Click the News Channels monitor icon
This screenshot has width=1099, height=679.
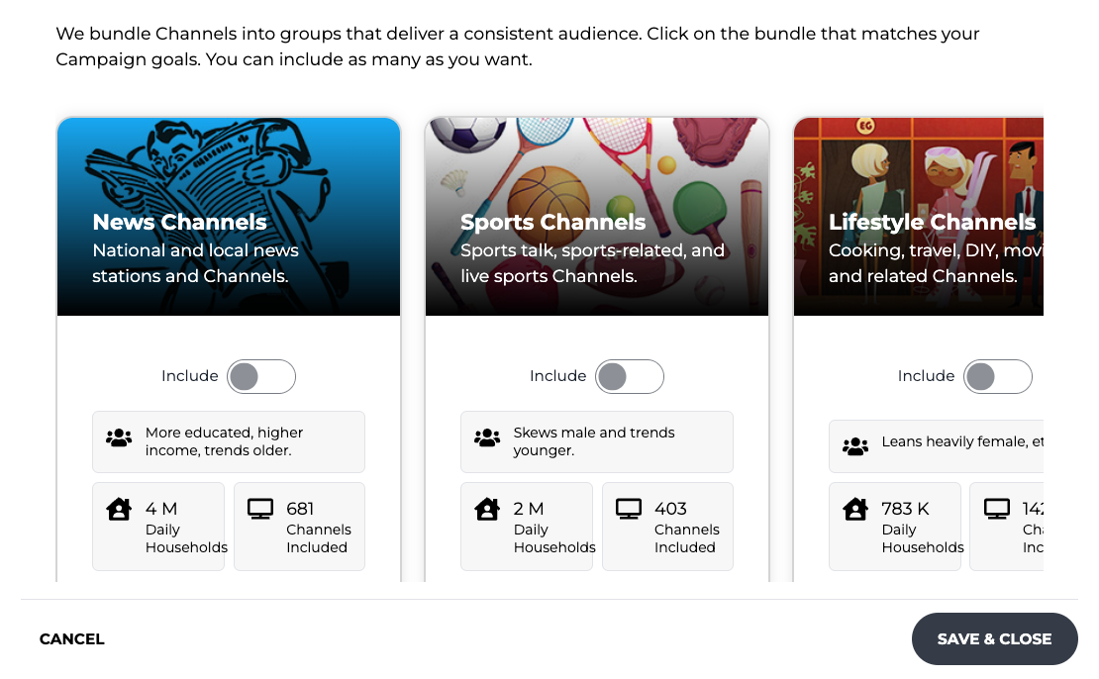point(260,510)
